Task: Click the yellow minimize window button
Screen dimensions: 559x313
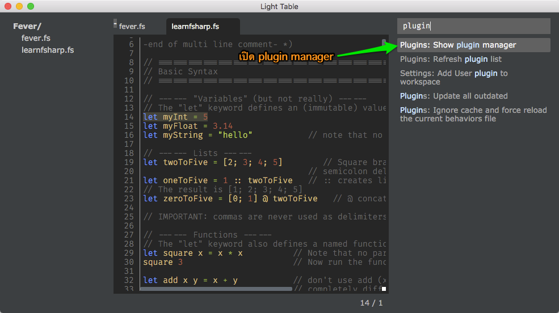Action: [19, 6]
